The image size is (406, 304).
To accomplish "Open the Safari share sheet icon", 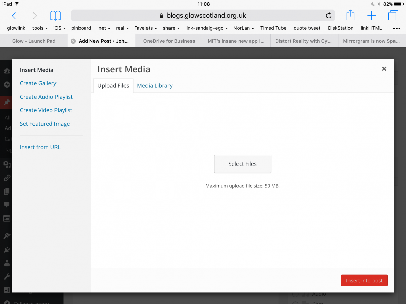I will 351,16.
